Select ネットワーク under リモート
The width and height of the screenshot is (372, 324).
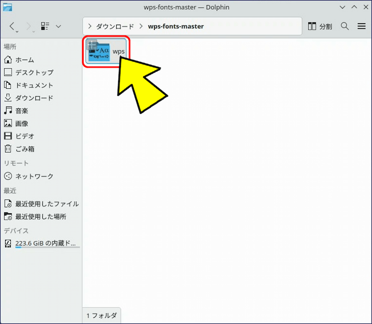(34, 177)
